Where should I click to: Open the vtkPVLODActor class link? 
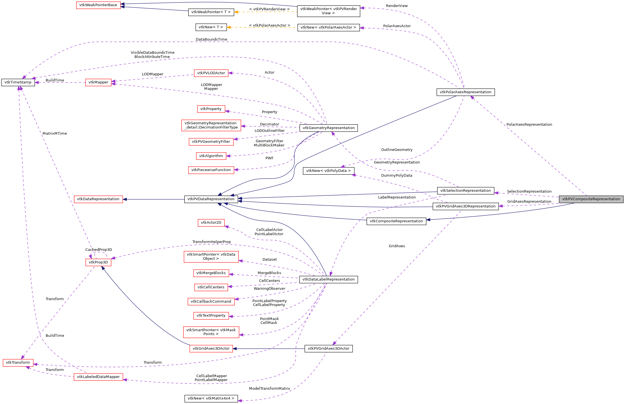(x=211, y=73)
